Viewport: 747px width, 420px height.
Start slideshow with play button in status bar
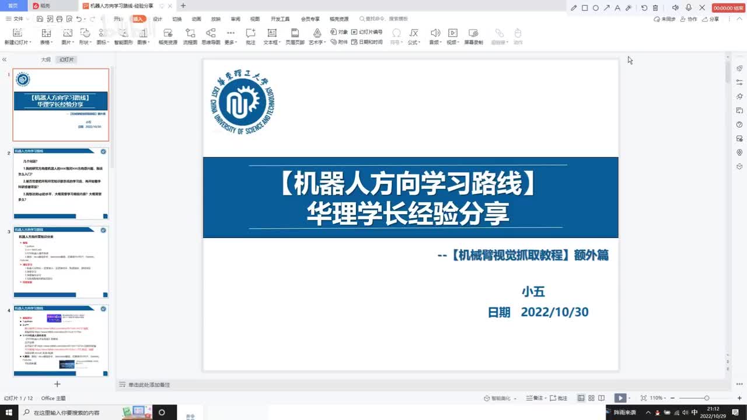tap(620, 398)
